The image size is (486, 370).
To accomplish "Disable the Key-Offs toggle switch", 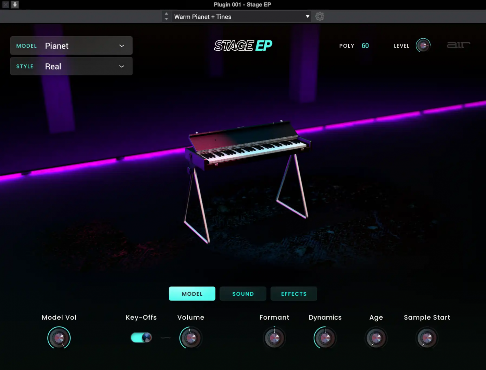I will (141, 337).
